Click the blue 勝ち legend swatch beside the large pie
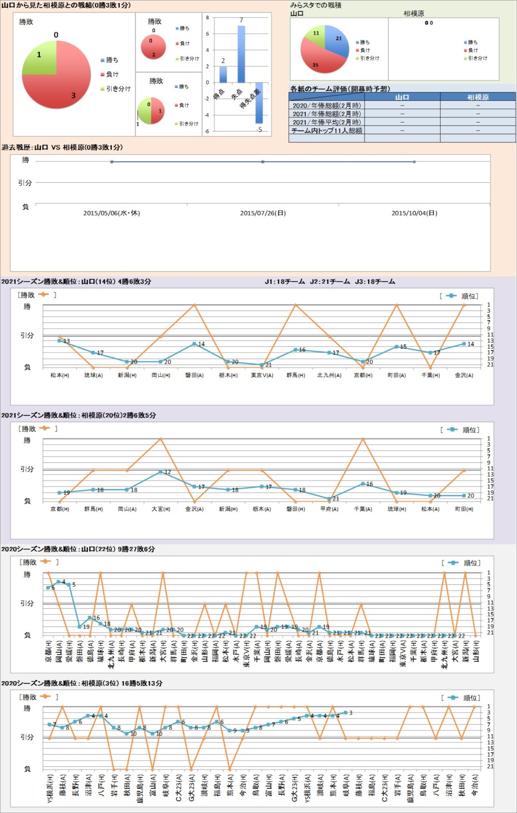 tap(102, 60)
